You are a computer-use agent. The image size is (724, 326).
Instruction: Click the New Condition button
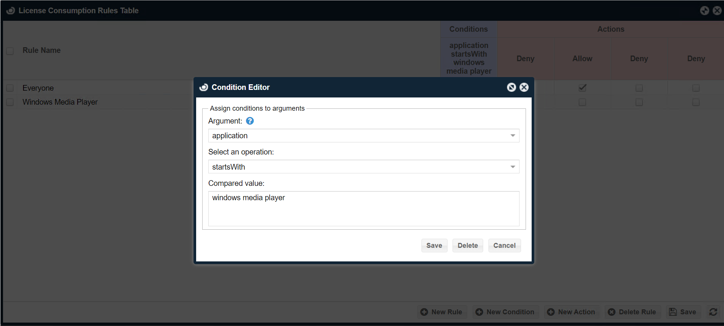click(506, 312)
